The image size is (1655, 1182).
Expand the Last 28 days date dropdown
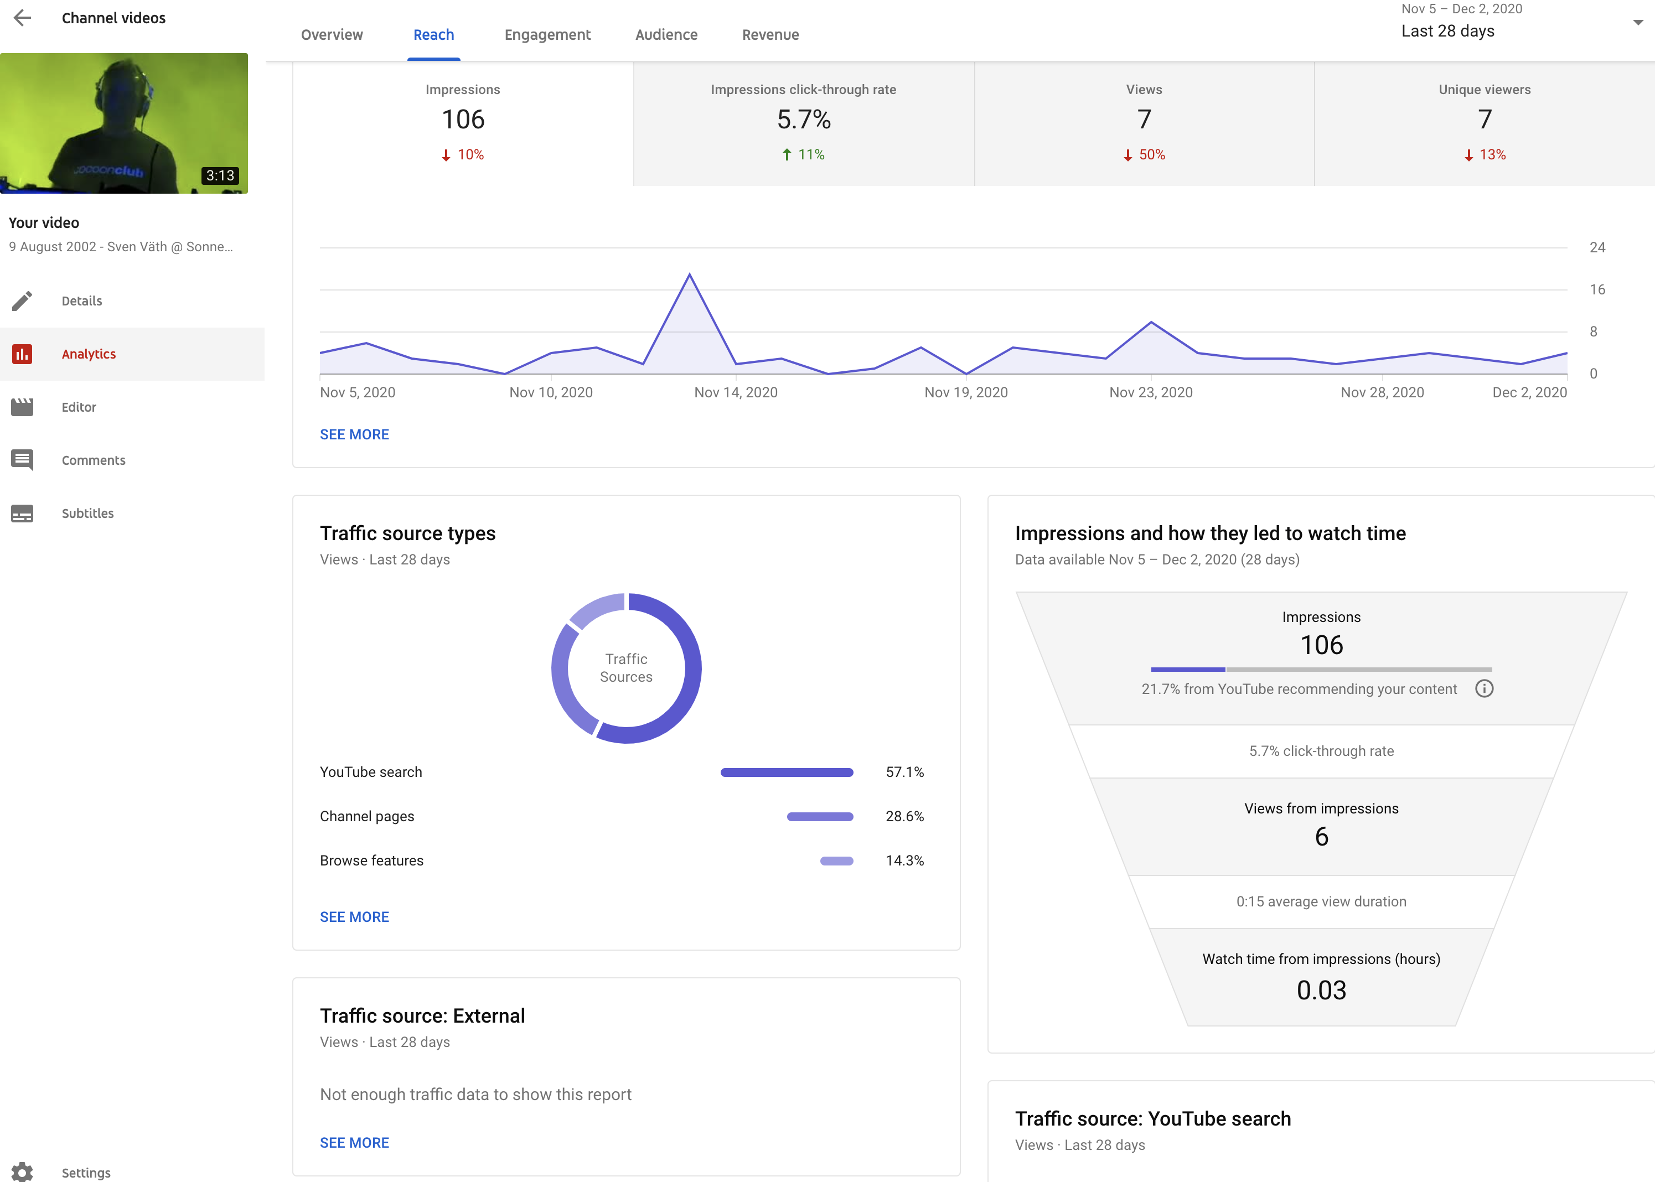tap(1638, 23)
